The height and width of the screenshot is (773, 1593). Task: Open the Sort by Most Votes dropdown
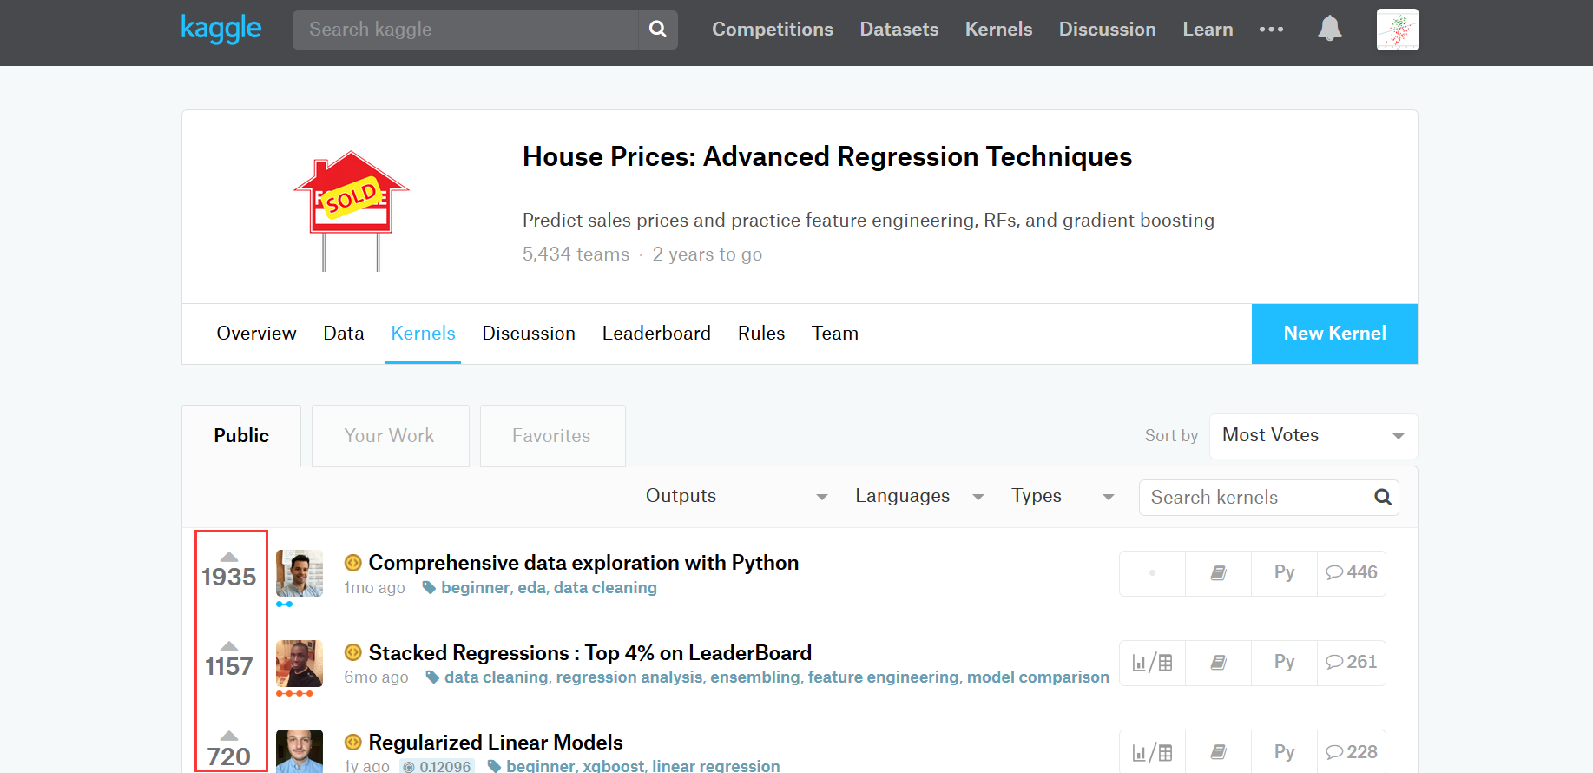(1313, 436)
